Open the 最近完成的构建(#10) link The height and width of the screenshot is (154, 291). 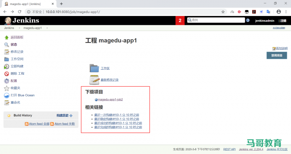pyautogui.click(x=118, y=127)
